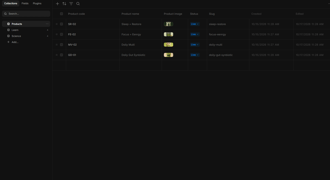Open the filter icon in the toolbar
Screen dimensions: 330x180
[71, 4]
